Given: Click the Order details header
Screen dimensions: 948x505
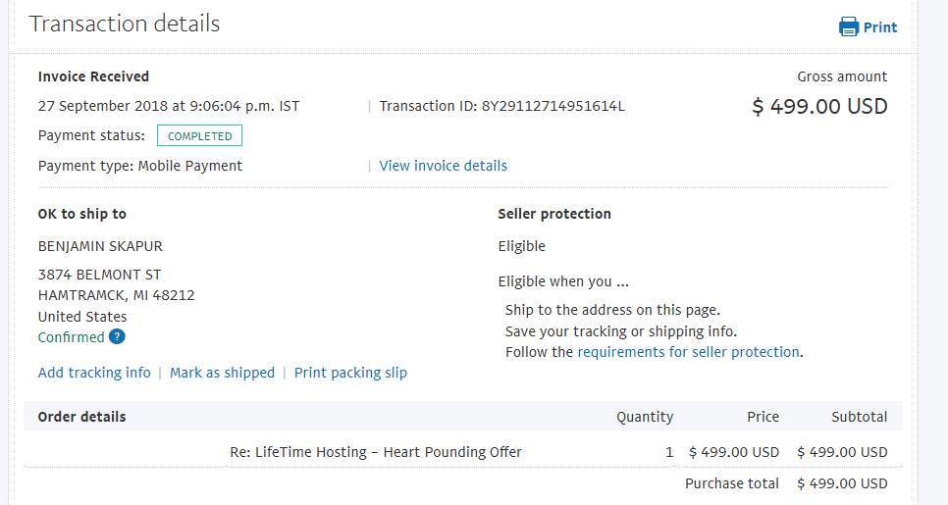Looking at the screenshot, I should 81,417.
